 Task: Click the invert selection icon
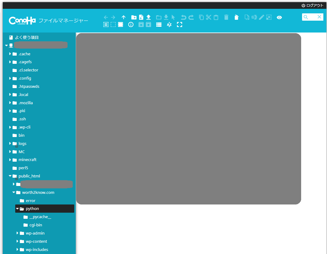pos(121,25)
